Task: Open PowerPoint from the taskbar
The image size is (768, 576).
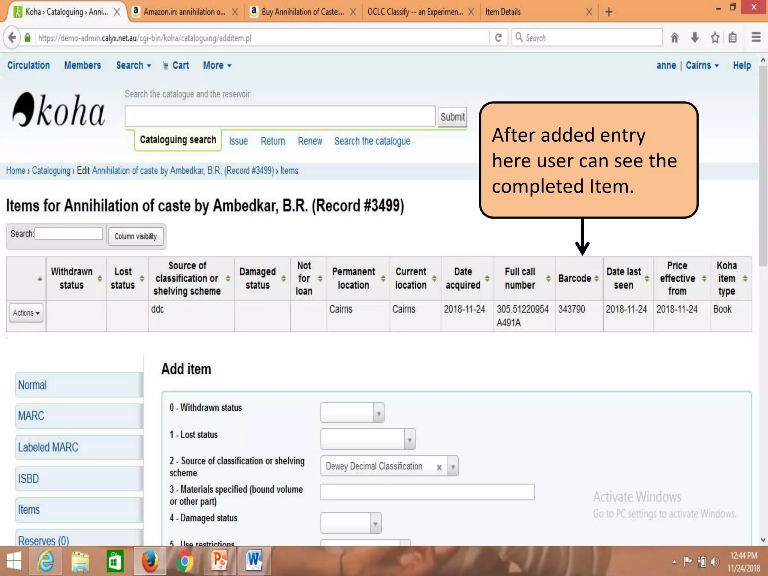Action: click(219, 561)
